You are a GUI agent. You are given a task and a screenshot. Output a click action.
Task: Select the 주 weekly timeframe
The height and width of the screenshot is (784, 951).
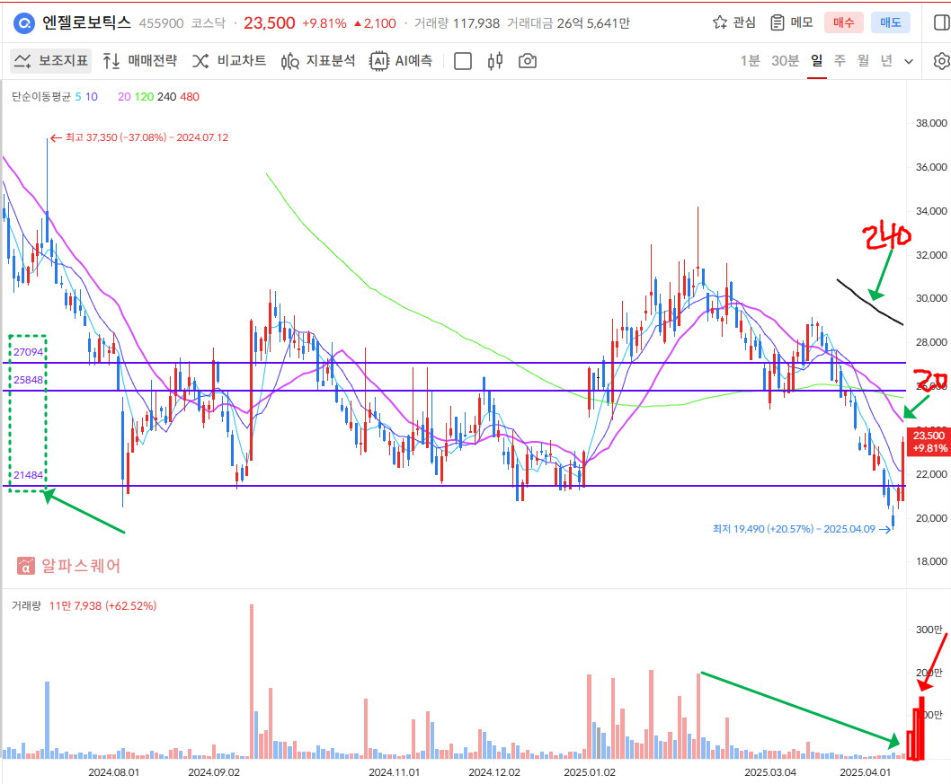(x=840, y=60)
